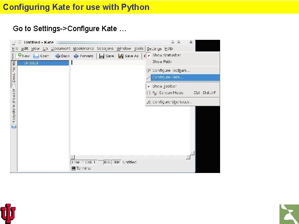Click the New document toolbar icon
299x224 pixels.
tap(19, 56)
